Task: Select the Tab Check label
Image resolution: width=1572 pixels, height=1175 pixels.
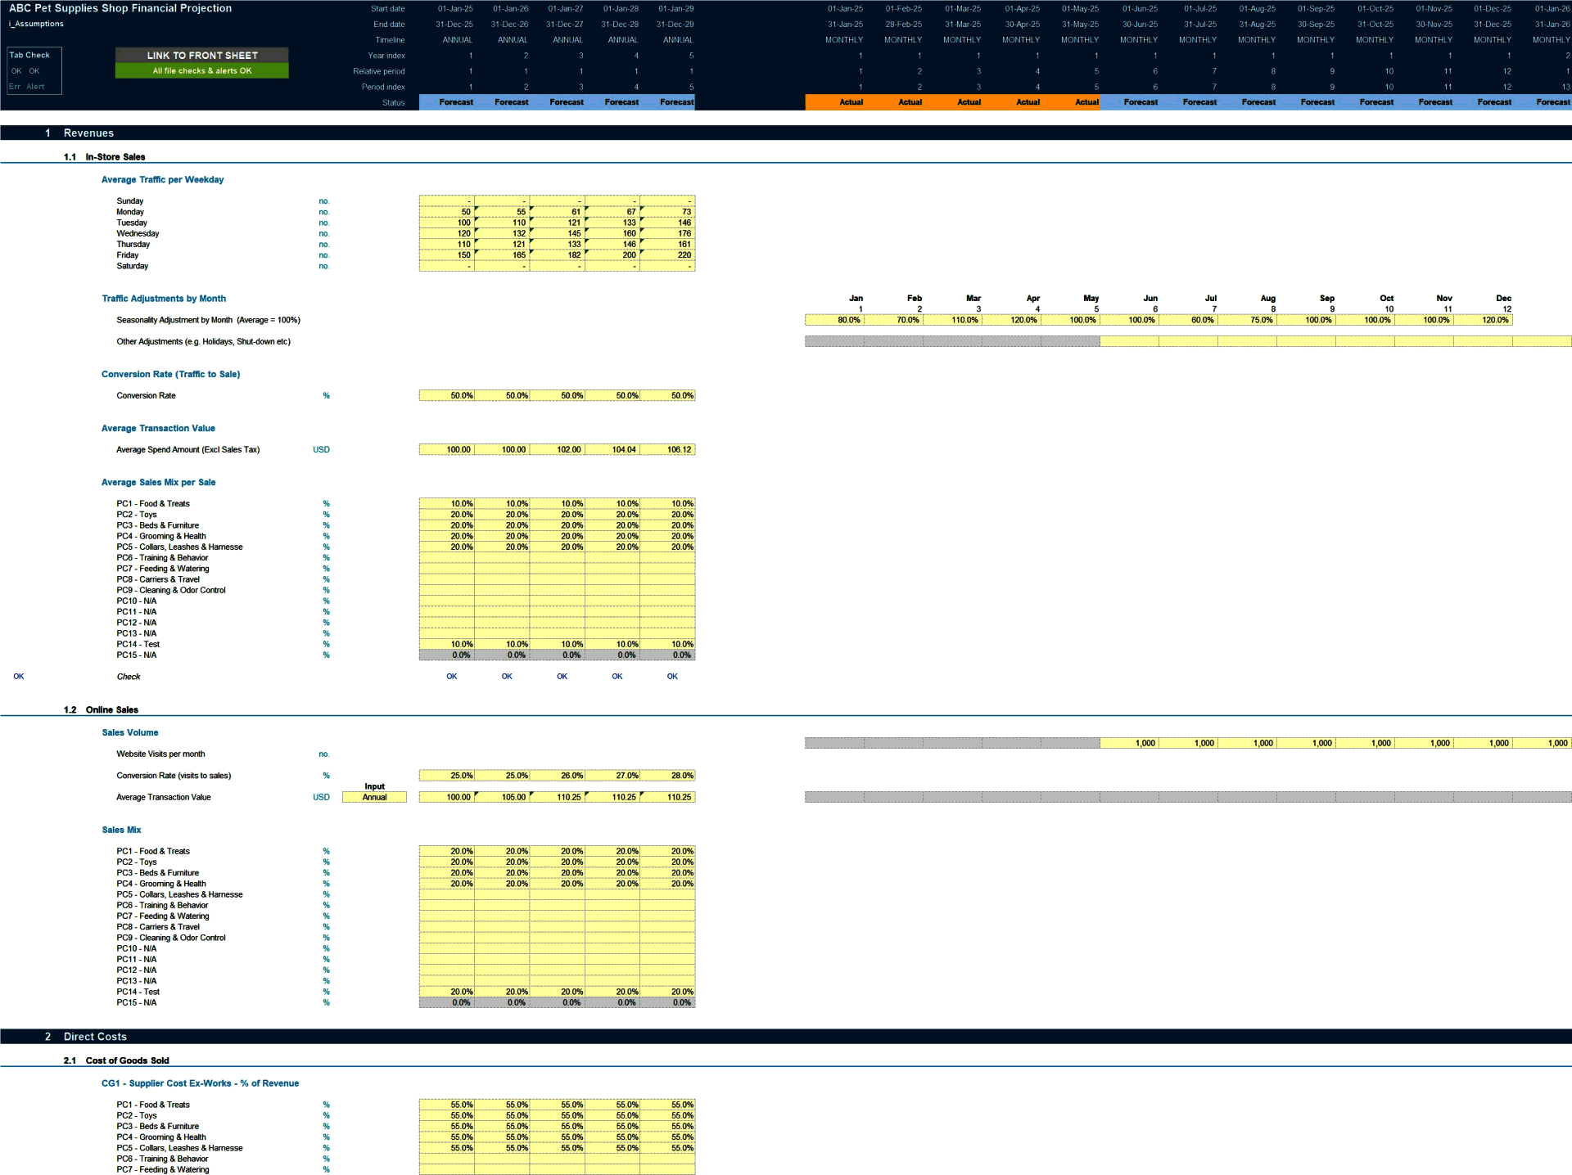Action: pos(29,55)
